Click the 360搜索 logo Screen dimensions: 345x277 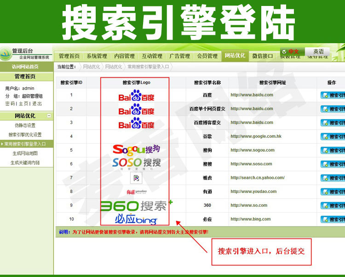click(x=136, y=206)
